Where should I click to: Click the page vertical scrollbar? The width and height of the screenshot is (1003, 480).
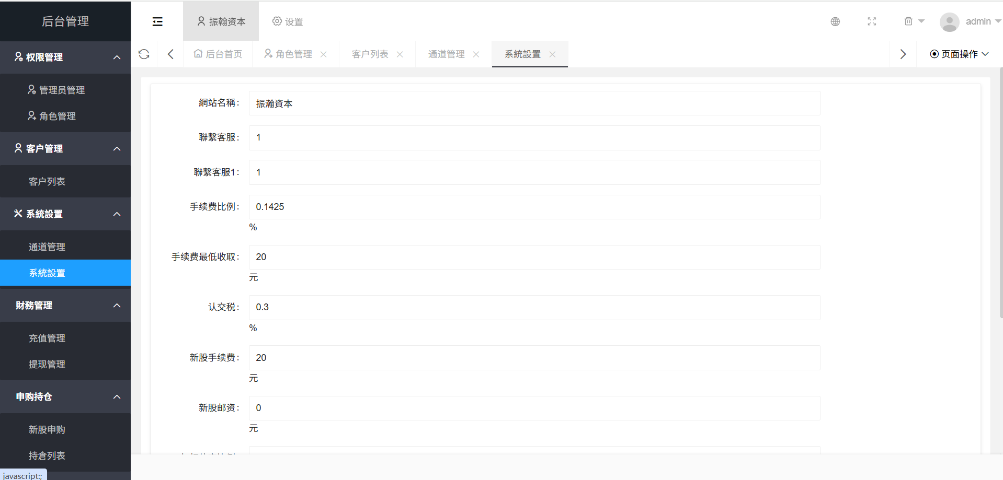[x=1001, y=193]
